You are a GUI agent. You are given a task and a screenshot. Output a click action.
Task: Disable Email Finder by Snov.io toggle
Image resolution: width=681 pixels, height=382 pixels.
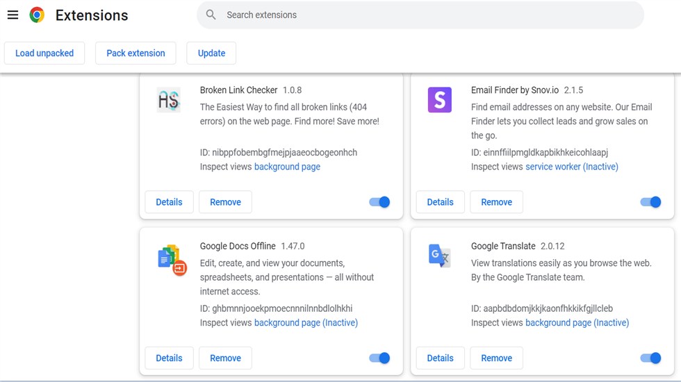[x=650, y=202]
